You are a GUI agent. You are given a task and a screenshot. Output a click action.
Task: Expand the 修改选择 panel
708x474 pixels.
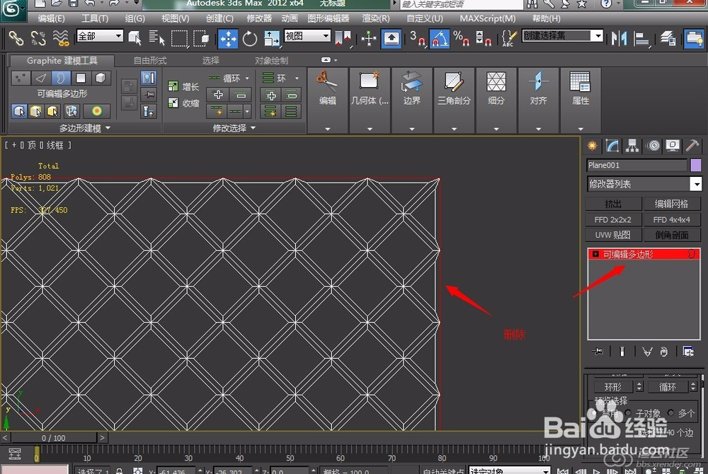click(234, 128)
